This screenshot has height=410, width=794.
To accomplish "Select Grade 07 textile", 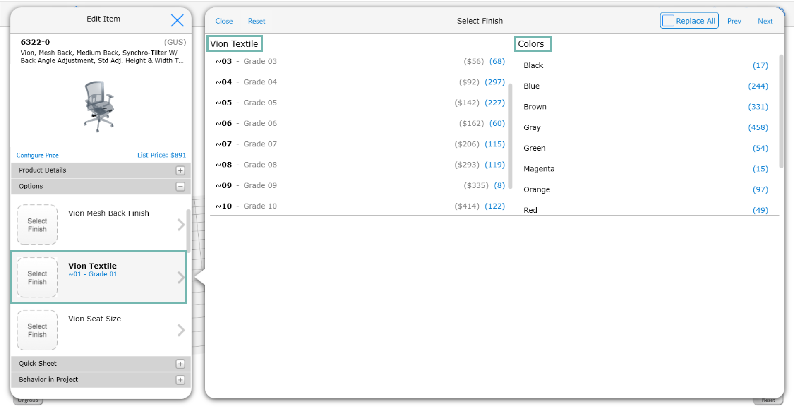I will point(360,144).
